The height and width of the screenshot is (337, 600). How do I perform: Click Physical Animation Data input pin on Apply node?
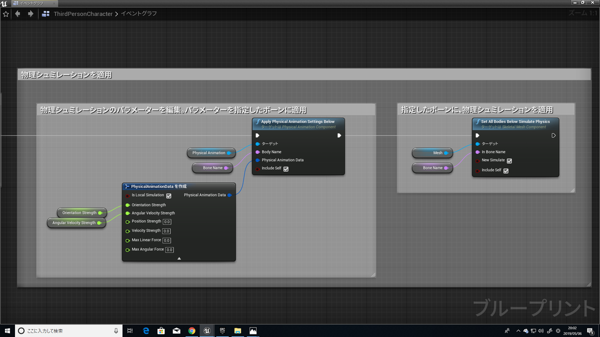(257, 160)
